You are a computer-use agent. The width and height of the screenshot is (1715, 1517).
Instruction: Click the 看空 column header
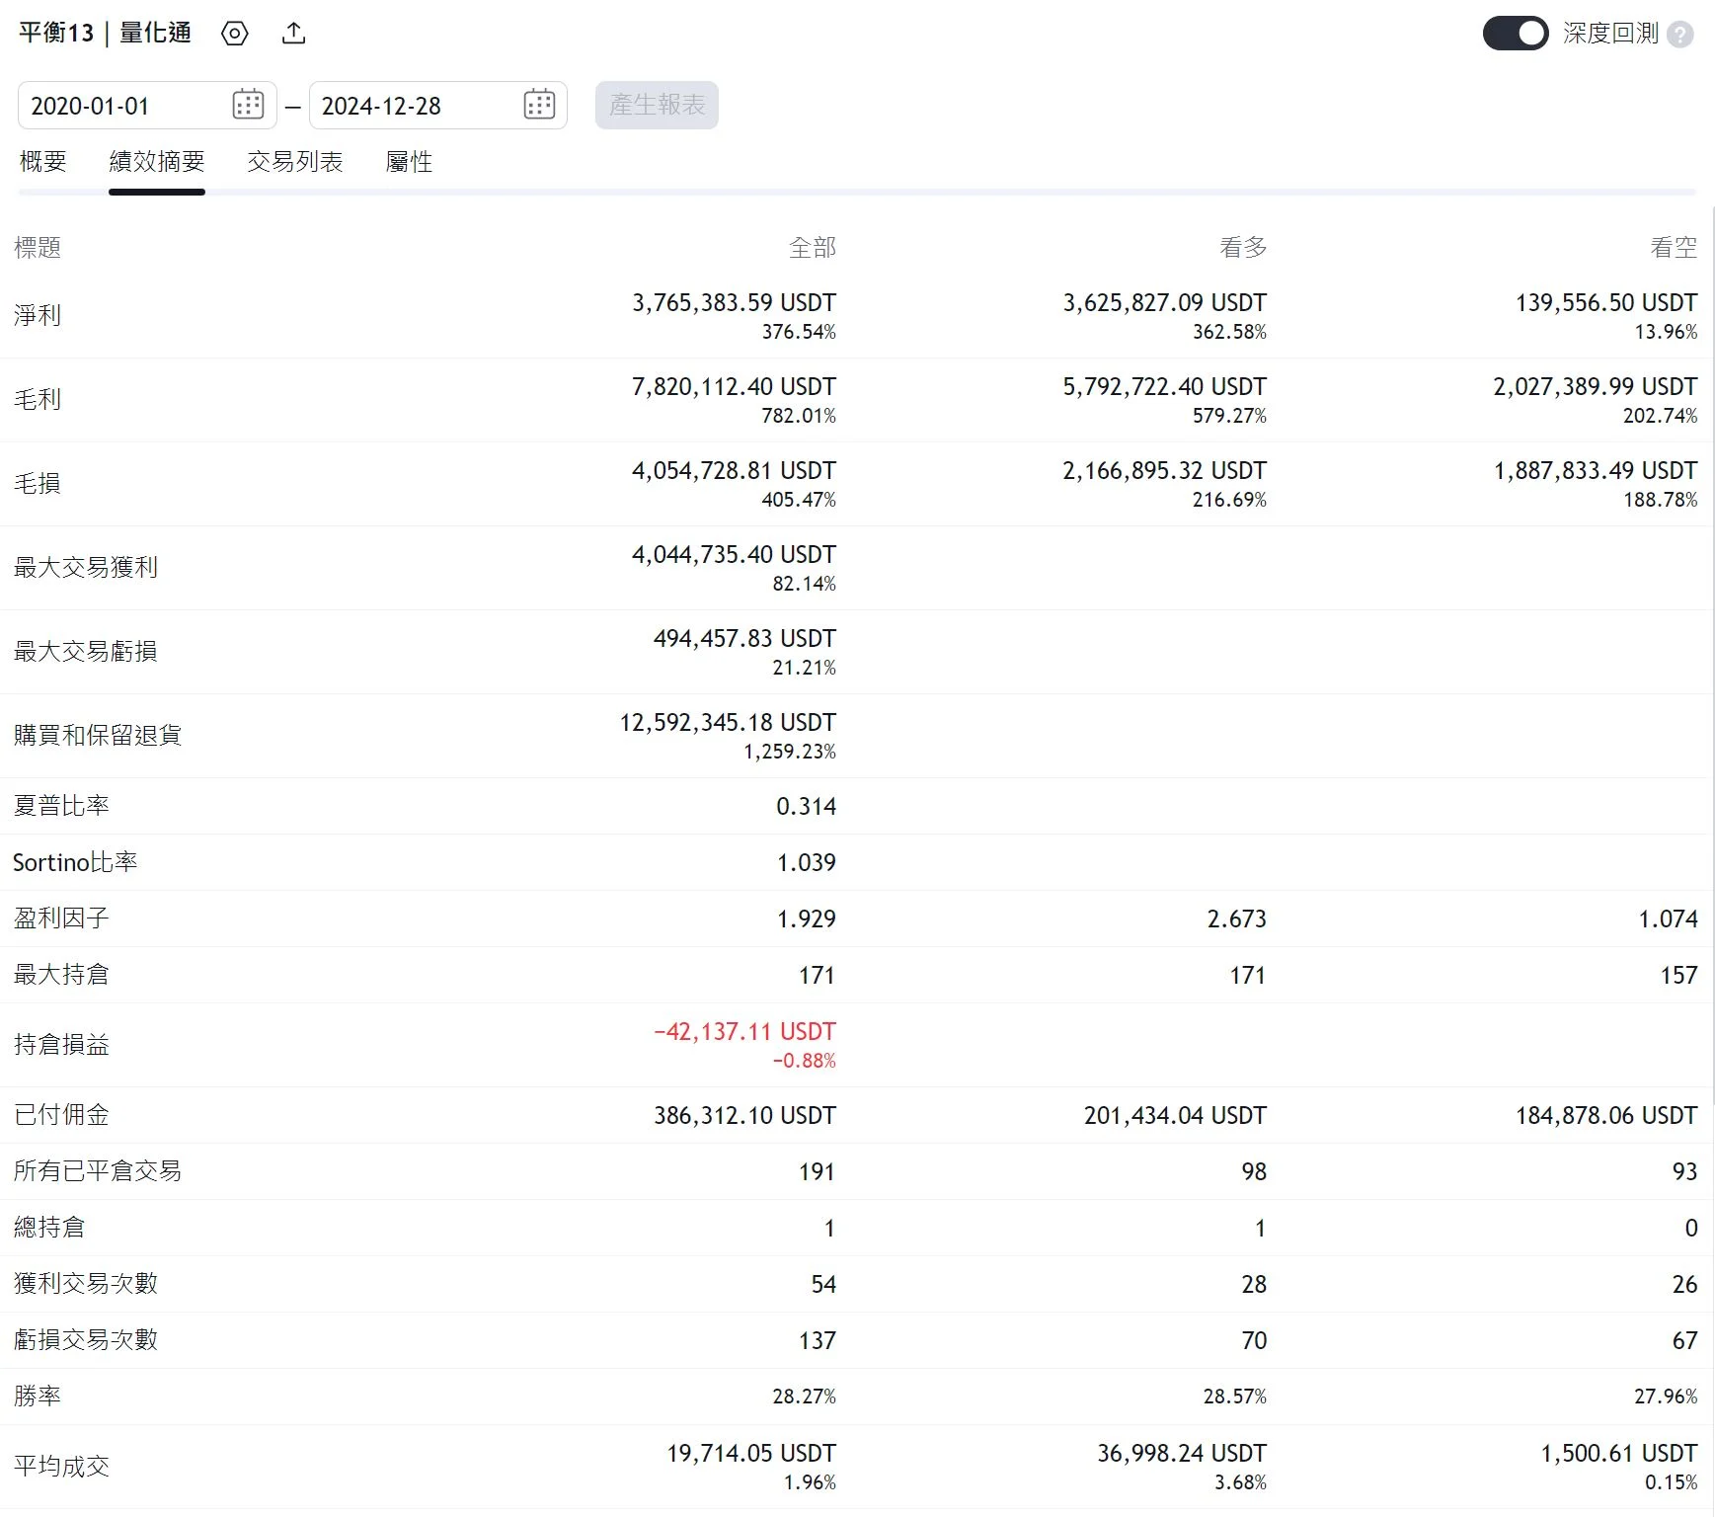[x=1674, y=248]
